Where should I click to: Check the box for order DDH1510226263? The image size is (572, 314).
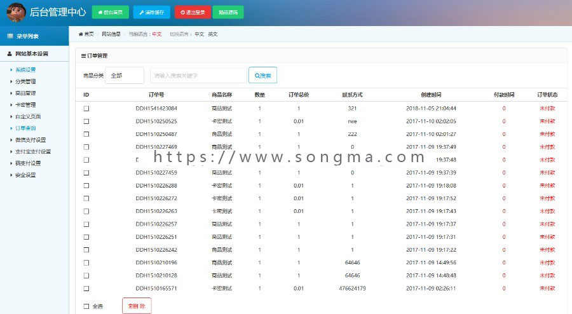(86, 211)
